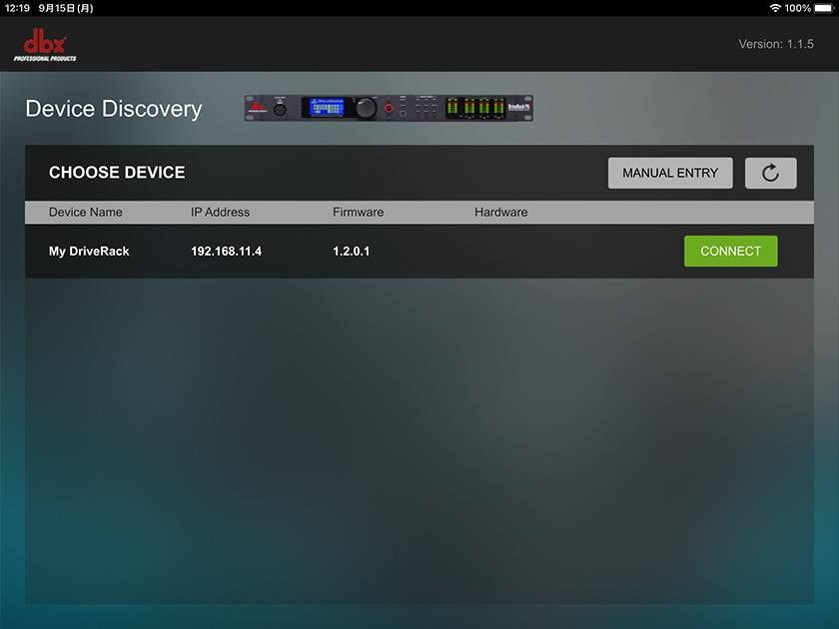Click the CHOOSE DEVICE heading
The height and width of the screenshot is (629, 839).
(117, 172)
